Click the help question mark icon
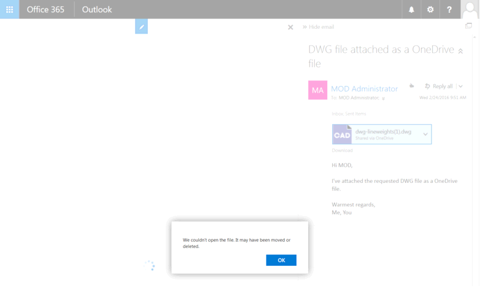Viewport: 480px width, 291px height. [x=449, y=9]
